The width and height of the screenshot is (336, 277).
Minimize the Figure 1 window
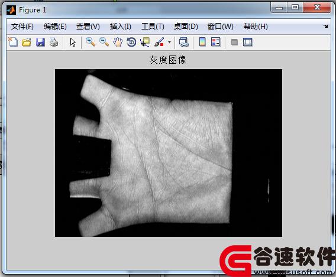(x=279, y=8)
